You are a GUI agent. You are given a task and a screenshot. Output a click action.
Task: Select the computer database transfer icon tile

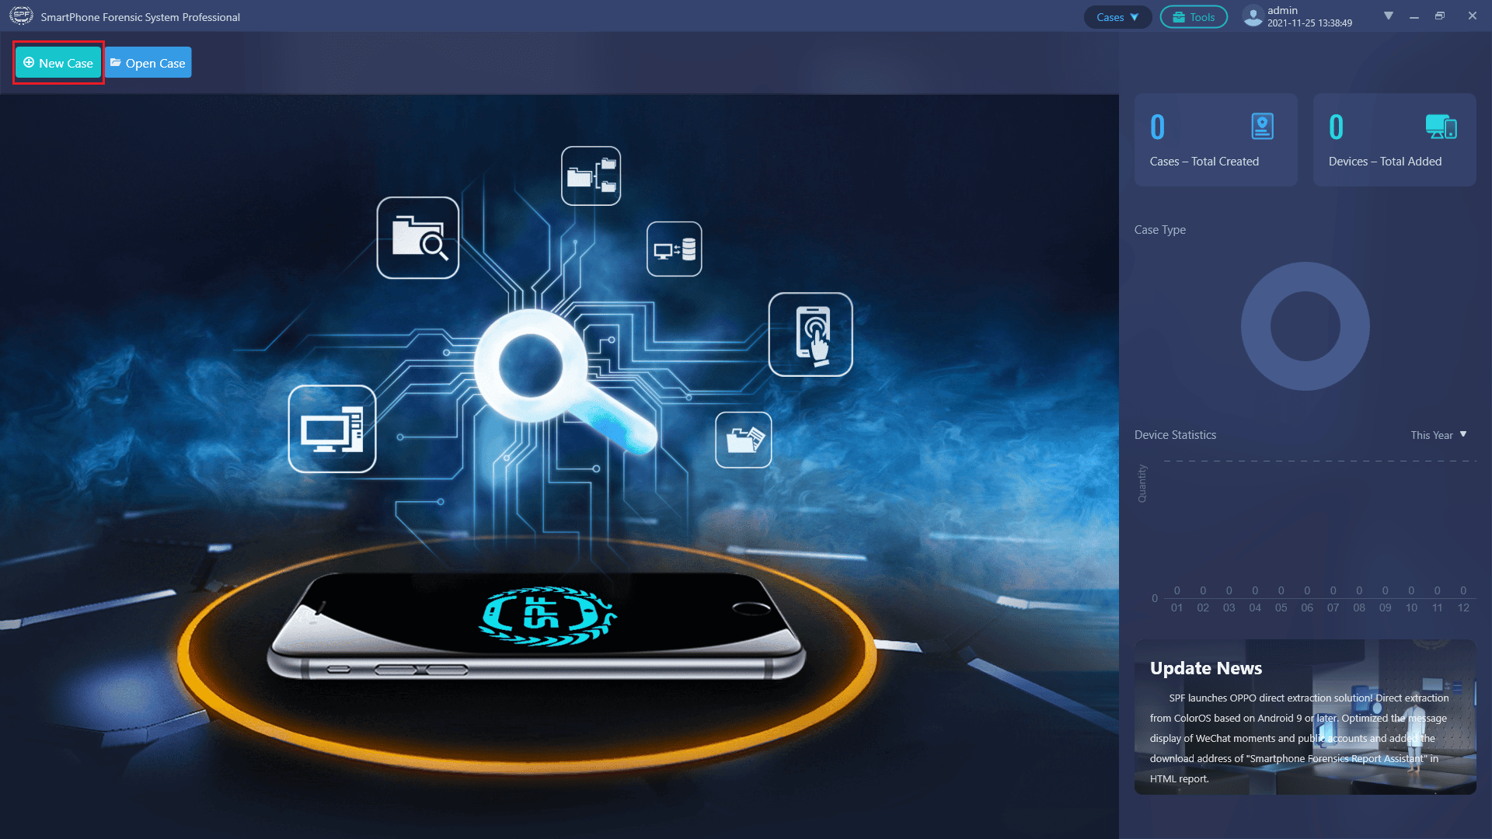[x=675, y=249]
